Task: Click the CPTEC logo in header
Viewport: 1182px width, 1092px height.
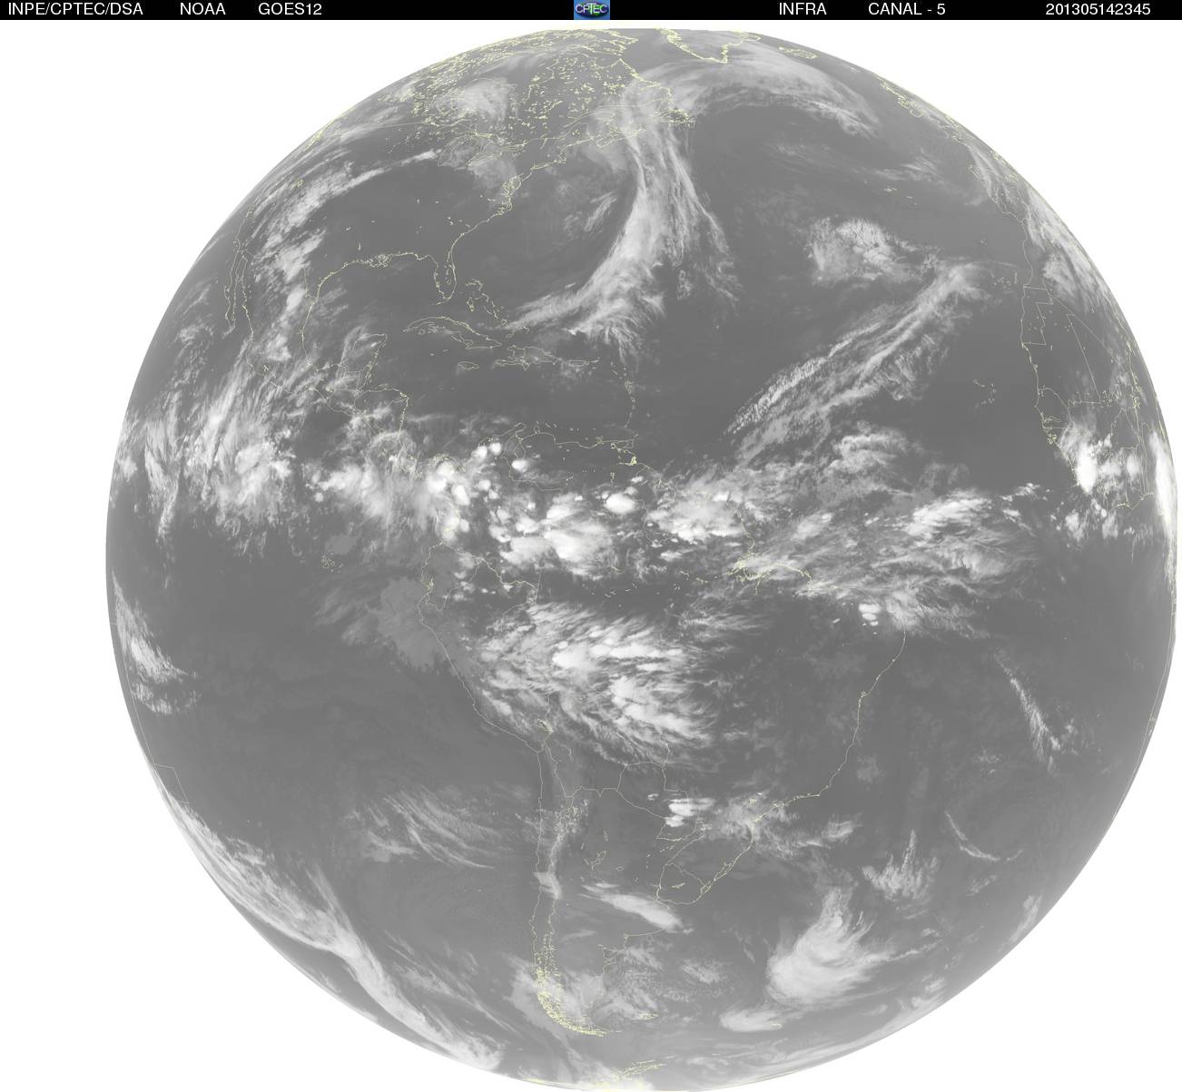Action: click(592, 9)
